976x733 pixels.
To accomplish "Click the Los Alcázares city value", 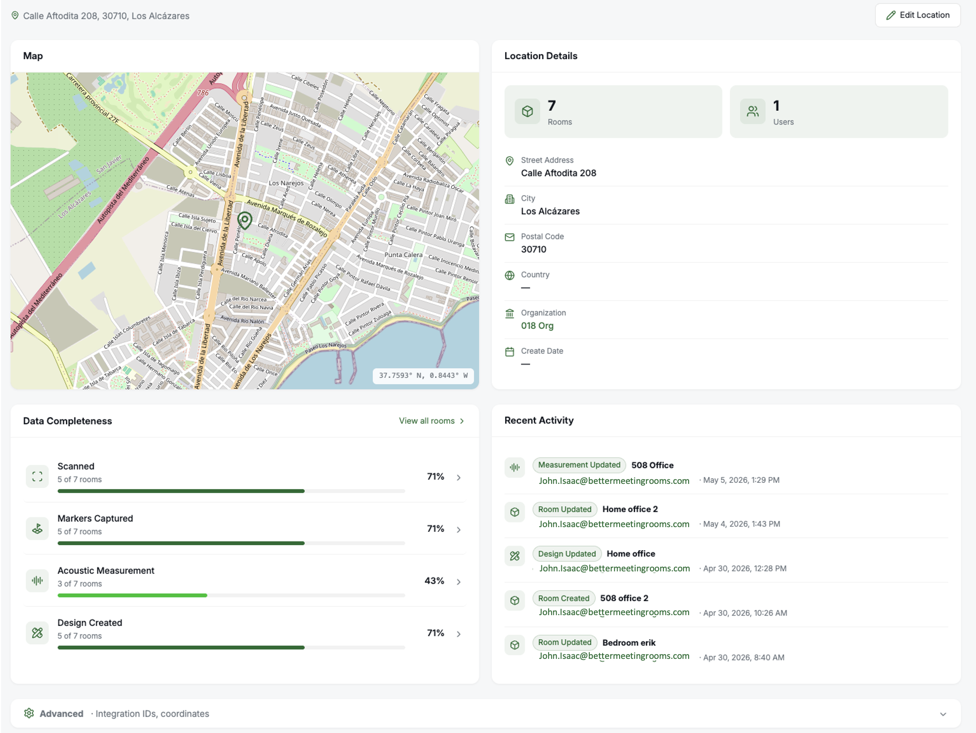I will point(550,211).
